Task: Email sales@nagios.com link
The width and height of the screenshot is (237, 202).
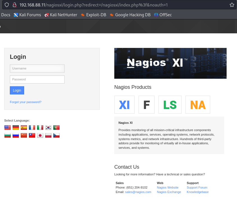Action: 138,192
